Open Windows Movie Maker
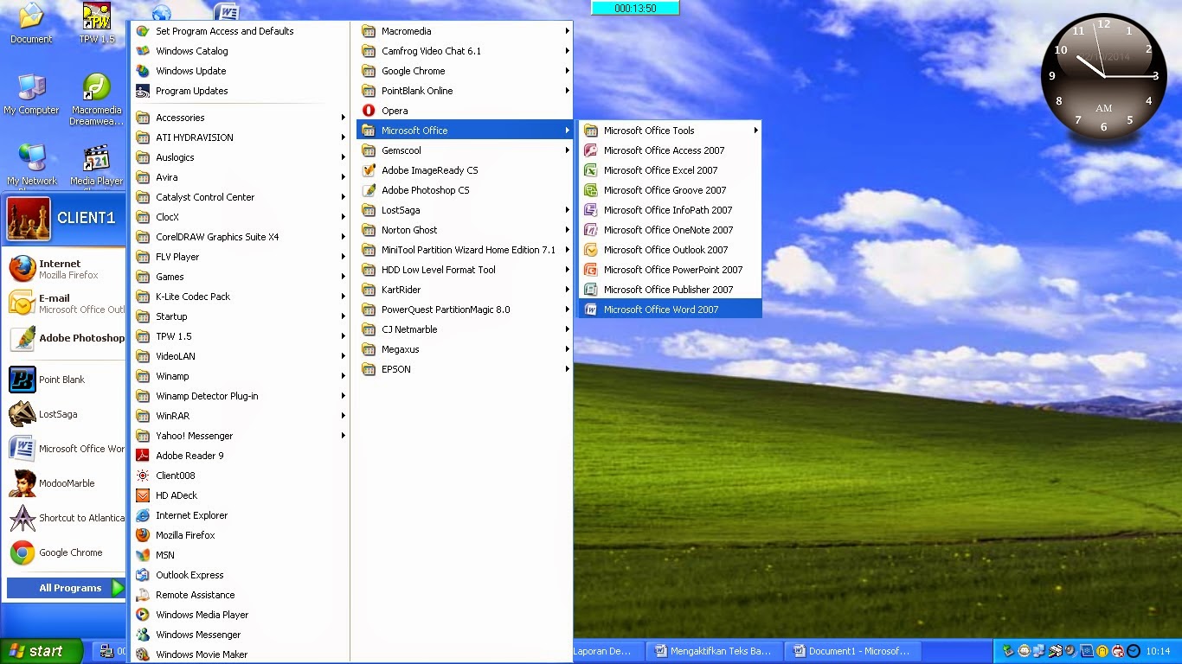The image size is (1182, 664). 240,654
